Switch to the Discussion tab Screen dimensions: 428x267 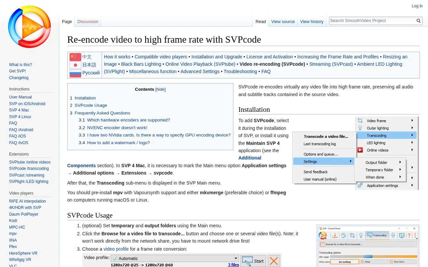click(x=88, y=22)
